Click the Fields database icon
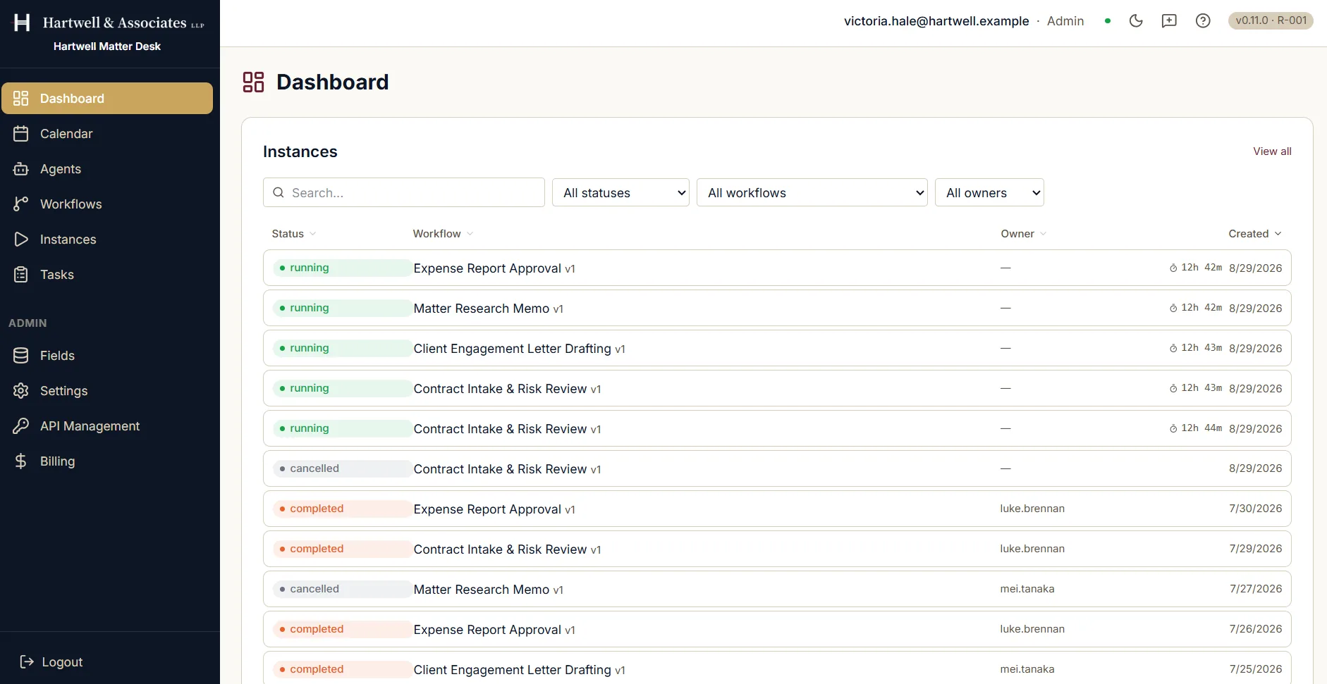This screenshot has width=1327, height=684. tap(21, 355)
